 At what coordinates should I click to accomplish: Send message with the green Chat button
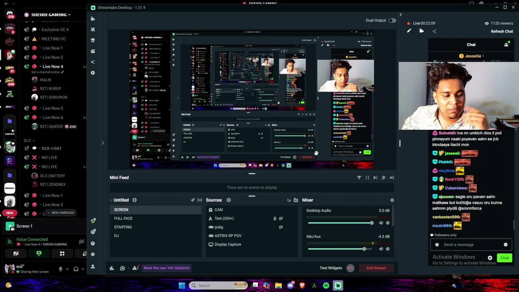[x=504, y=258]
